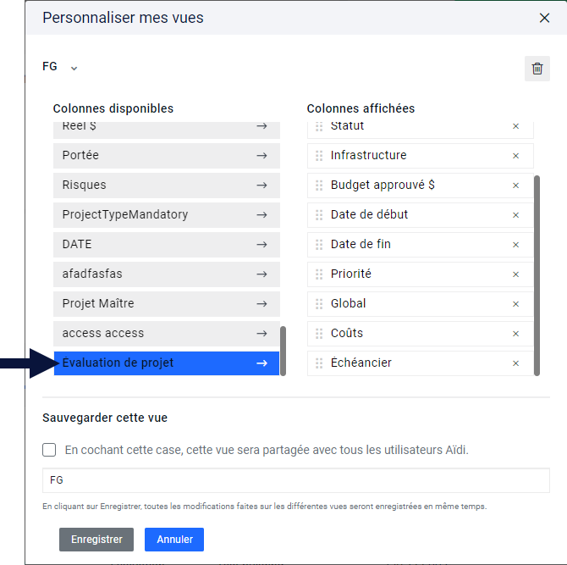Click the drag handle beside Date de fin
This screenshot has height=565, width=567.
(x=319, y=245)
